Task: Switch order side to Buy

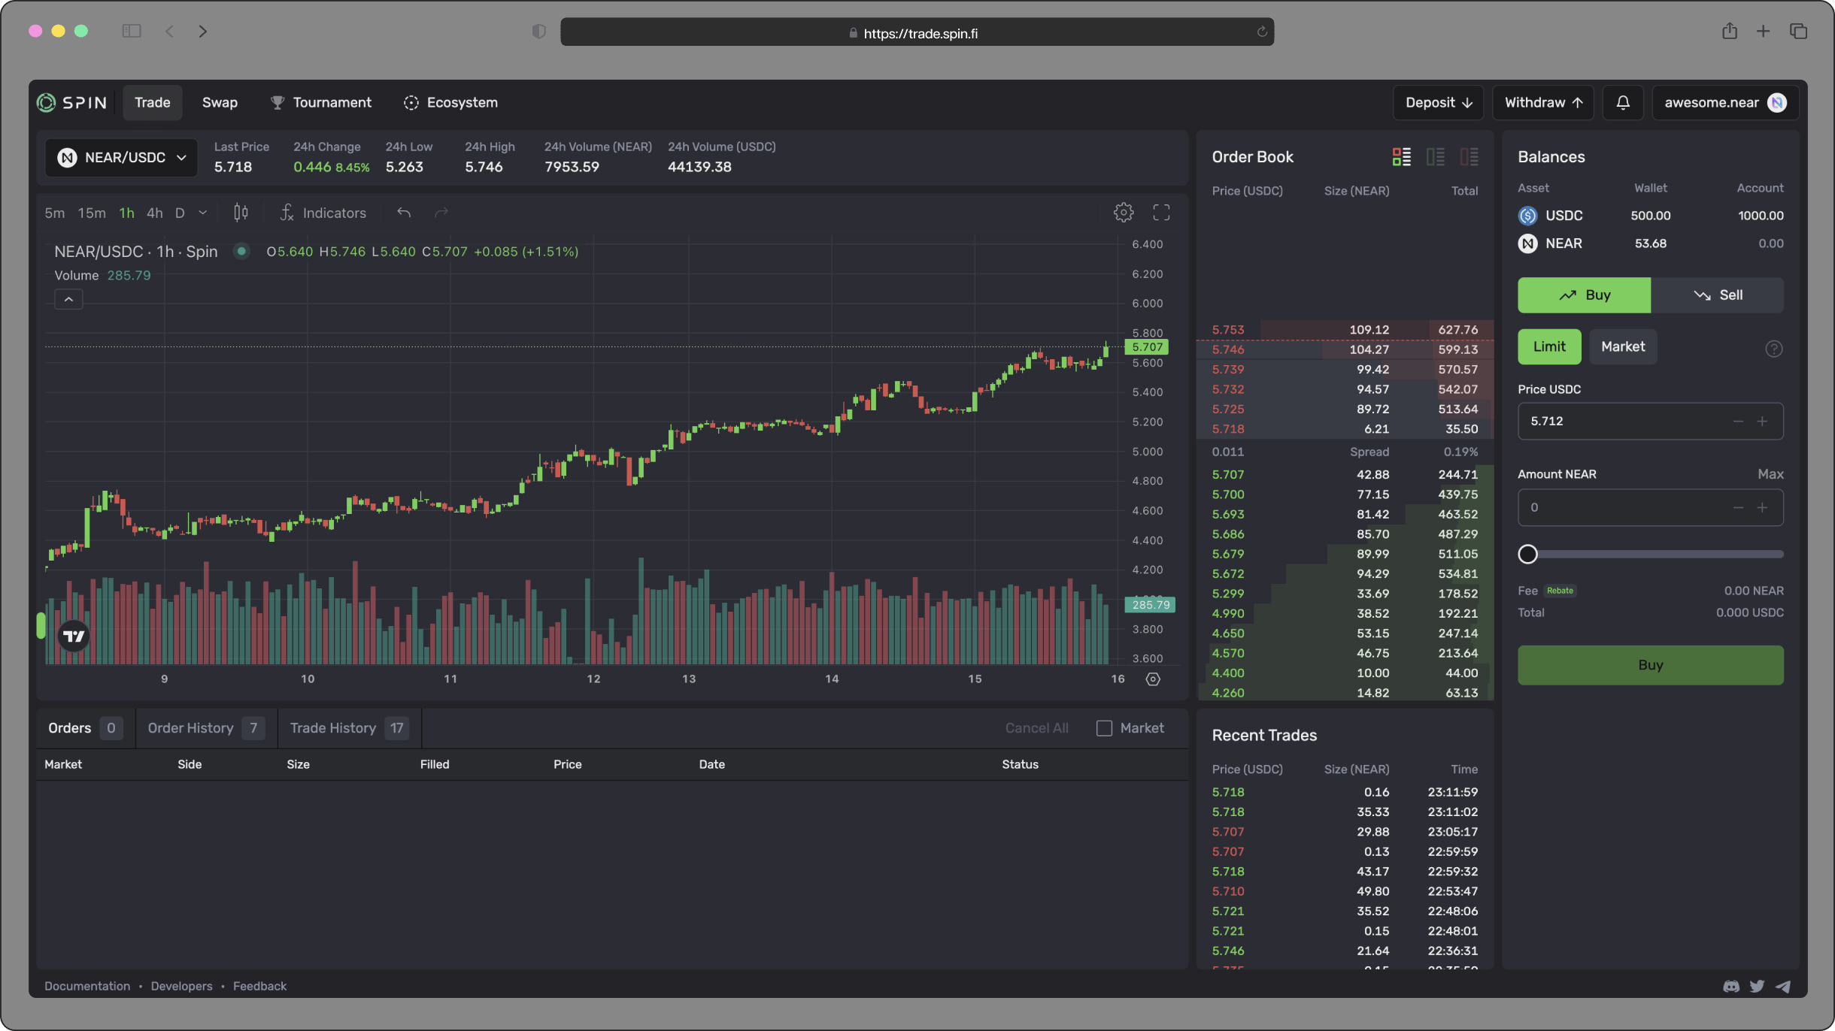Action: pyautogui.click(x=1584, y=295)
